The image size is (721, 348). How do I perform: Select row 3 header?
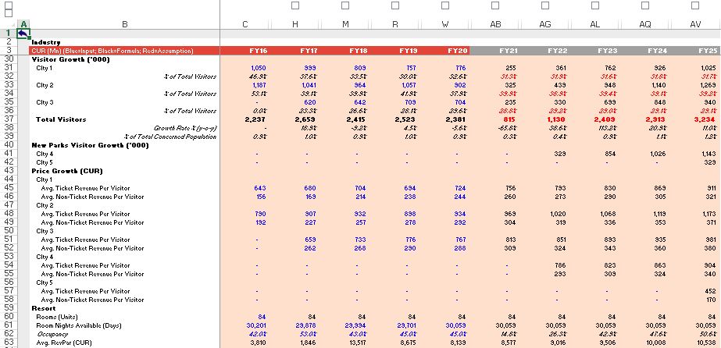[x=9, y=51]
